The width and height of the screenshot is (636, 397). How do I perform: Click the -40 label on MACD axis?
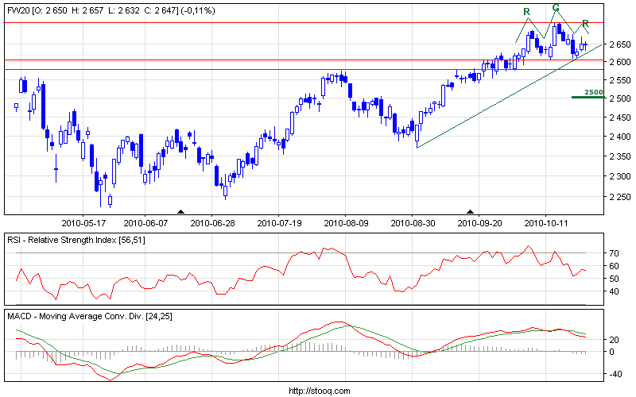613,374
